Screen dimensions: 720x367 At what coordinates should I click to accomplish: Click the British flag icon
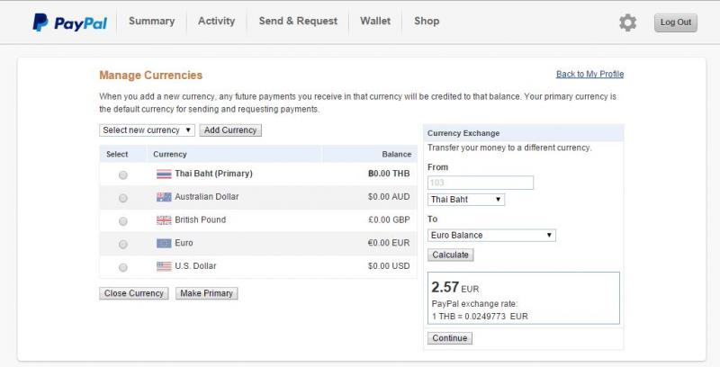[x=164, y=220]
